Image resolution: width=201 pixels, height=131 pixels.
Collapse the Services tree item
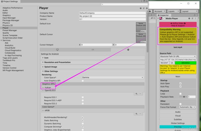1,41
